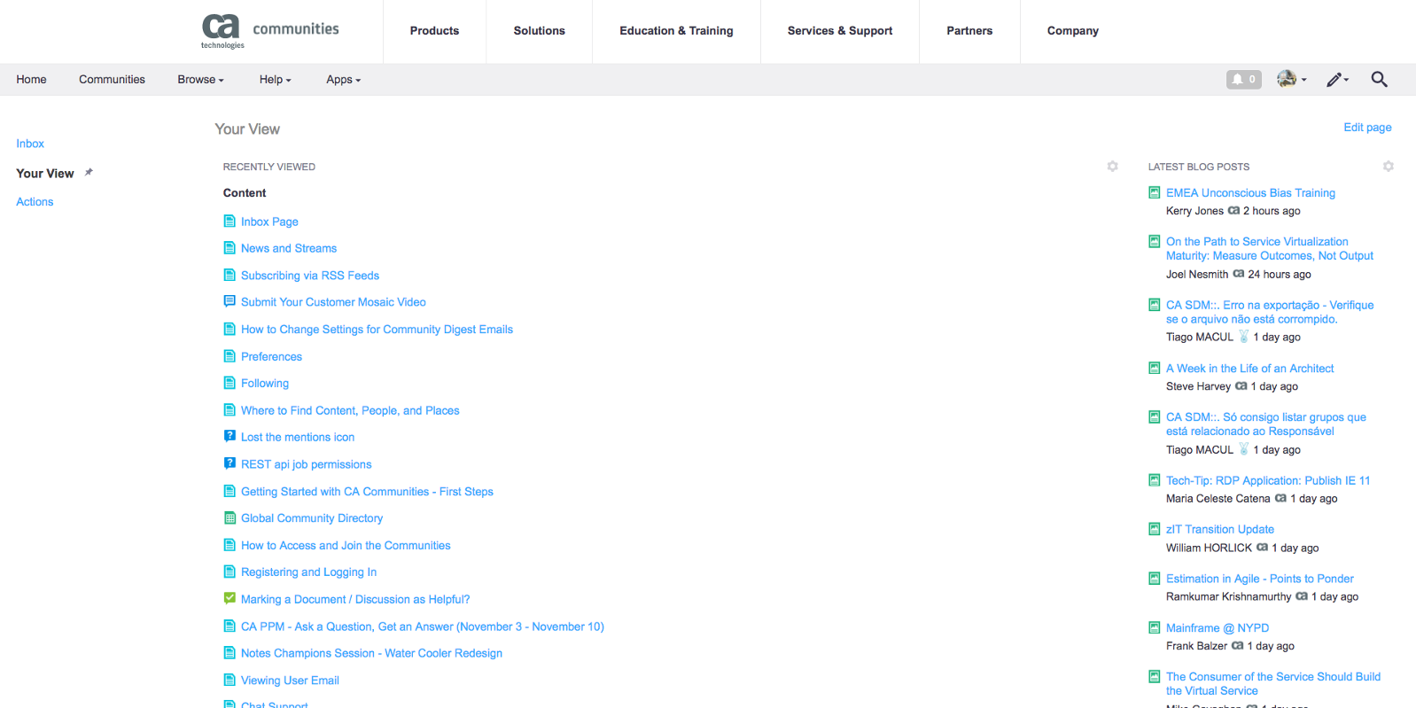The height and width of the screenshot is (708, 1416).
Task: Open the pencil create menu
Action: (x=1337, y=80)
